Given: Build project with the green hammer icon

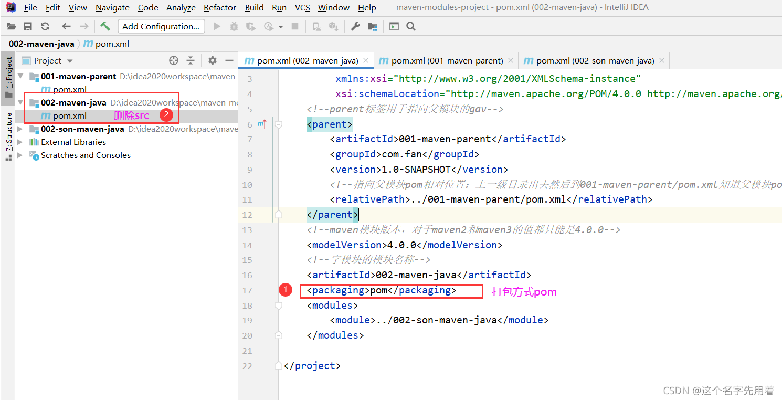Looking at the screenshot, I should tap(105, 26).
